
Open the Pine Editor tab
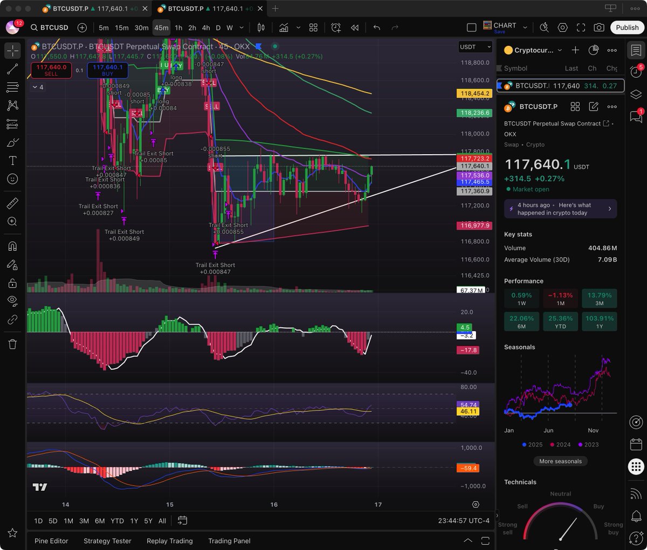point(51,541)
